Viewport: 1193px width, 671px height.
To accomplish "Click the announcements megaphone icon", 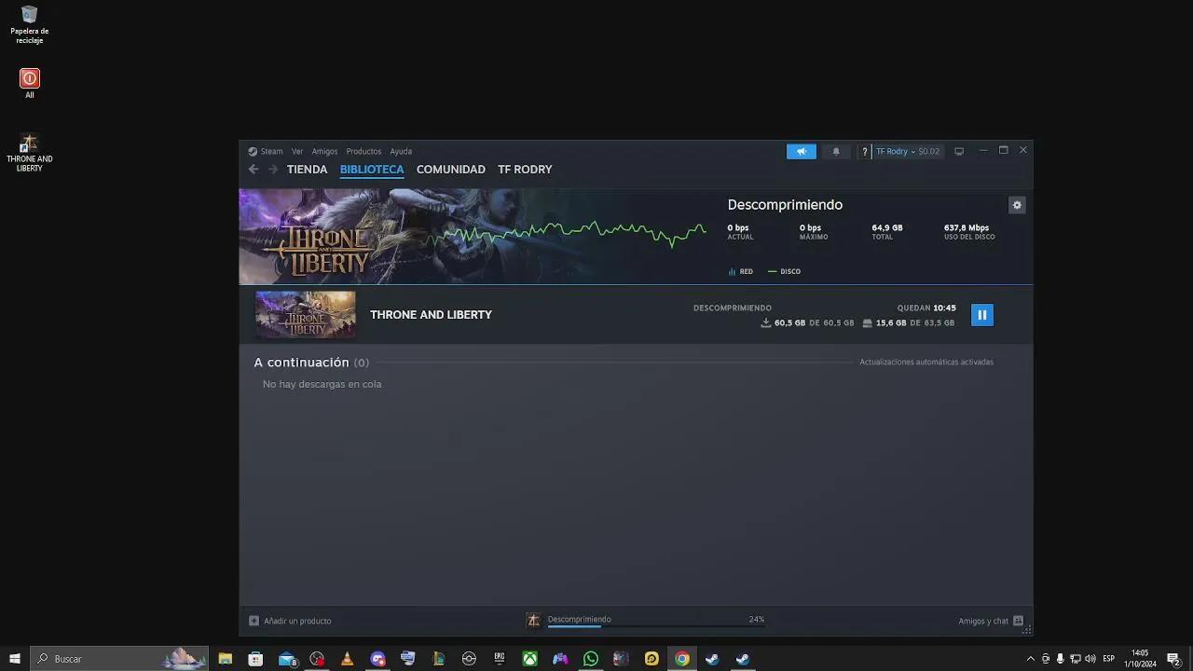I will [801, 151].
